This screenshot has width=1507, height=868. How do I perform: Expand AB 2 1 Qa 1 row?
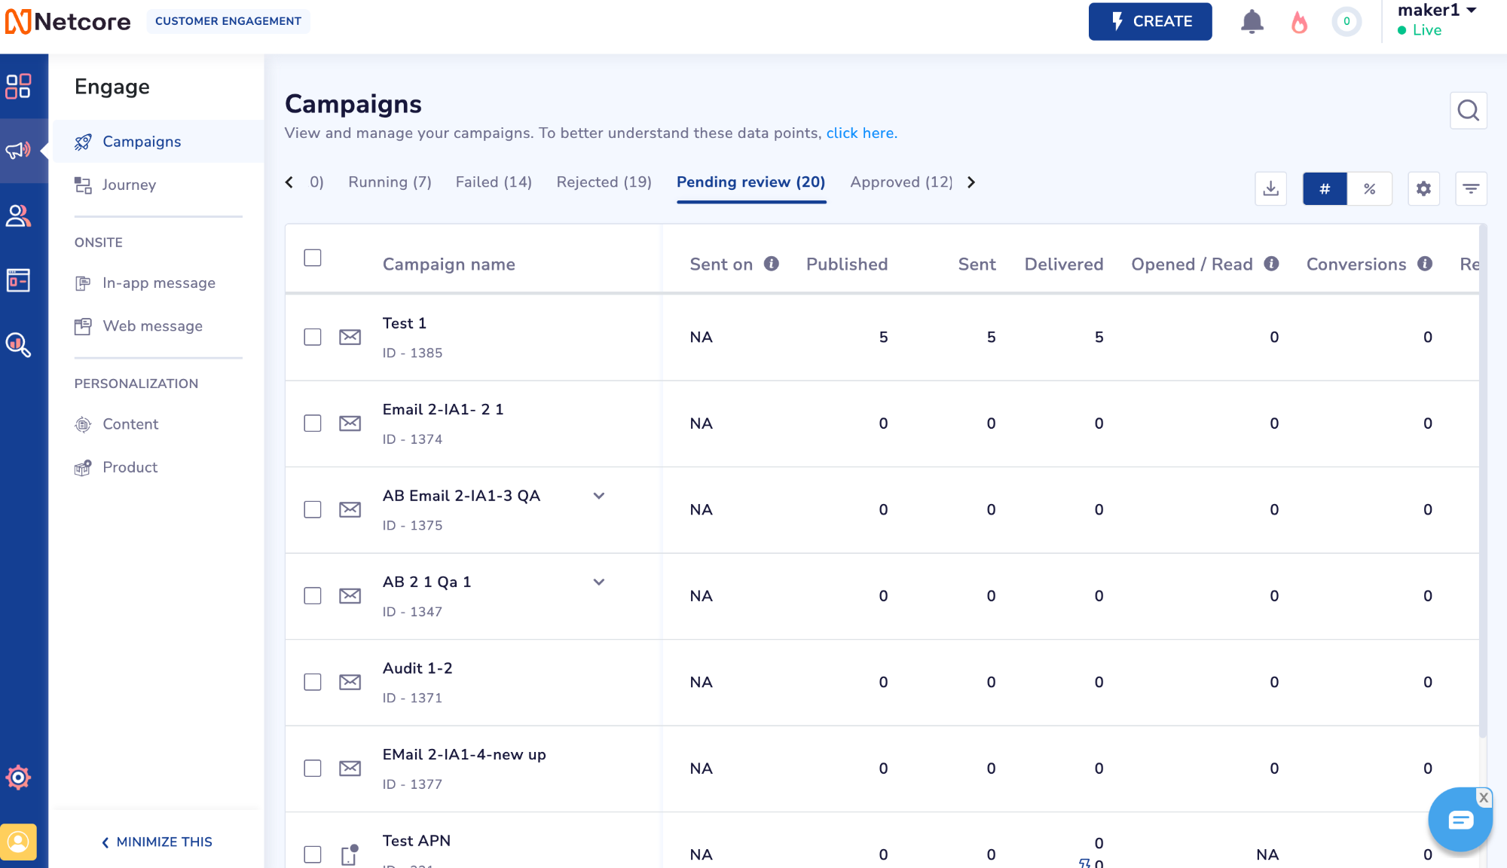[x=599, y=582]
